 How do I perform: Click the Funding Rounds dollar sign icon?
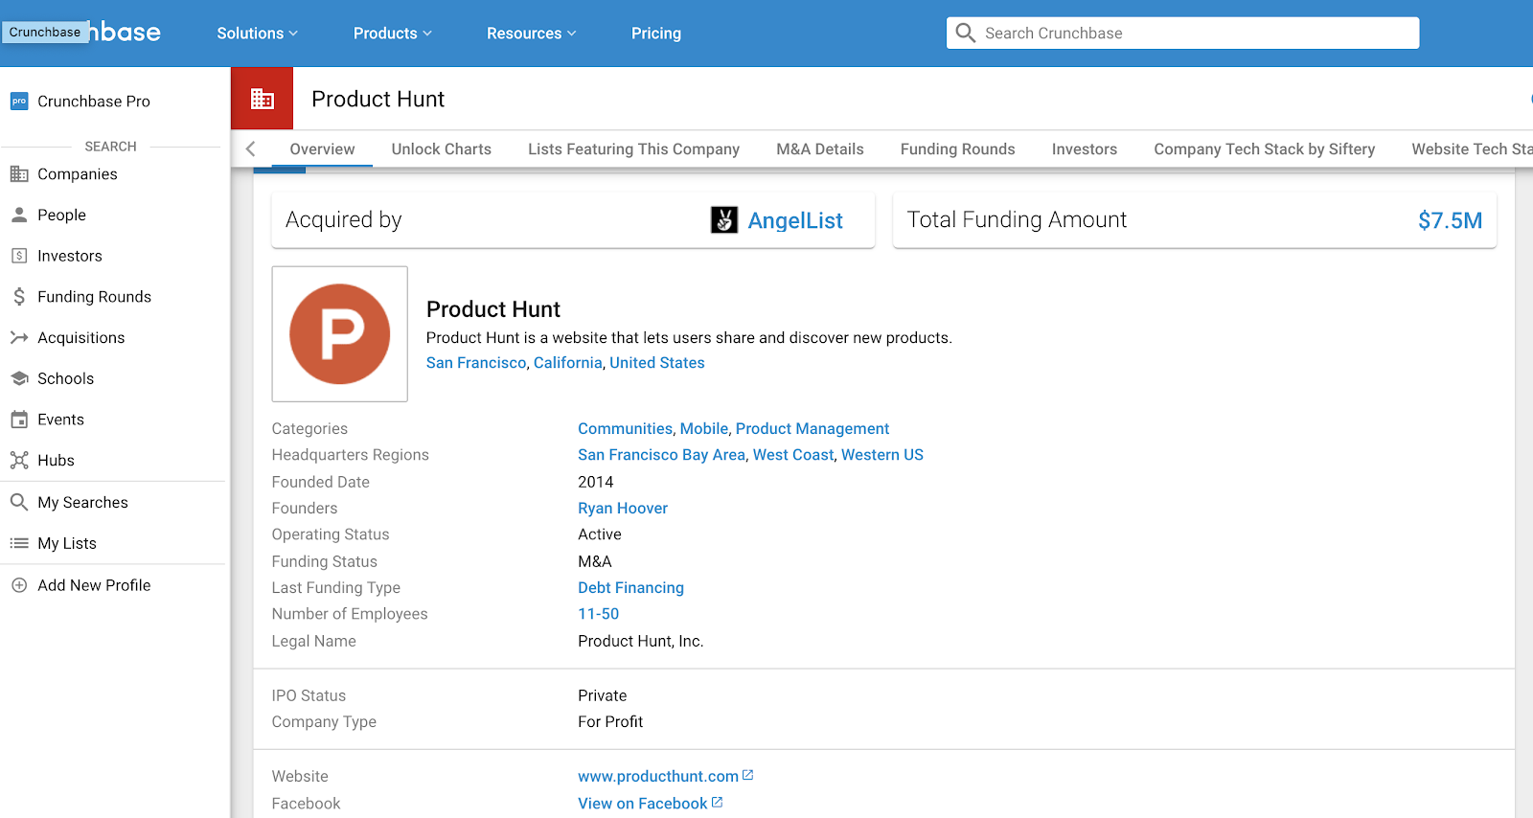[x=19, y=297]
